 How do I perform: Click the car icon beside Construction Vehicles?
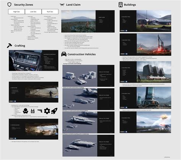pos(64,54)
